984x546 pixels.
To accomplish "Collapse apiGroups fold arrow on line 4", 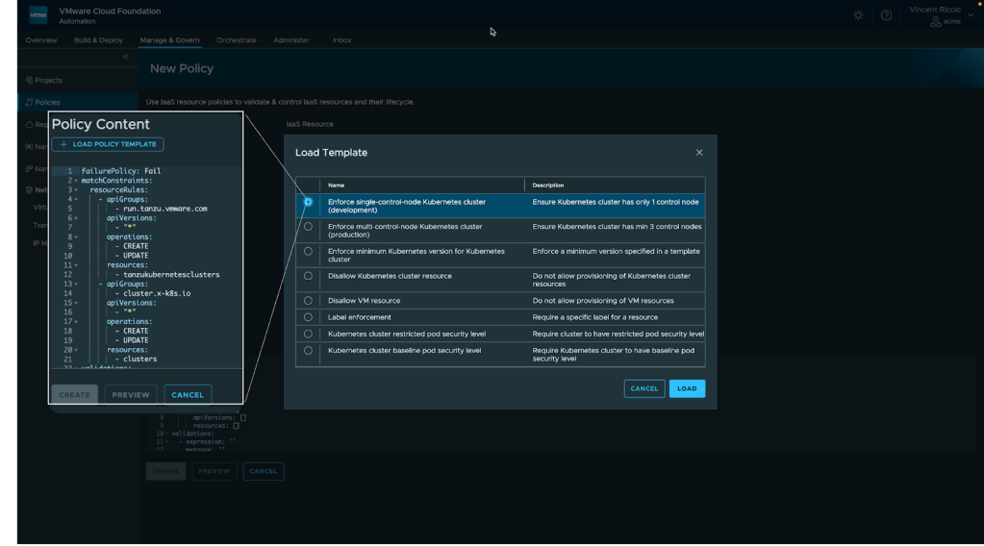I will [76, 199].
